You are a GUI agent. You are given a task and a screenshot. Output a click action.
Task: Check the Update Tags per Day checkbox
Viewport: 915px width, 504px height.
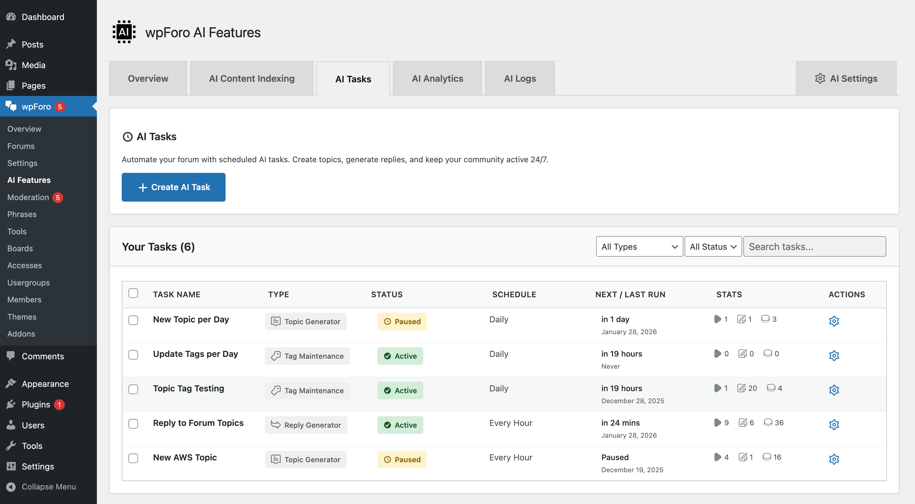(133, 354)
